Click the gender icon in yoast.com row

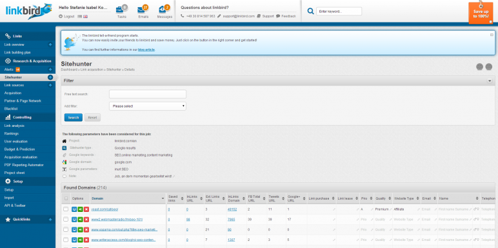point(476,209)
